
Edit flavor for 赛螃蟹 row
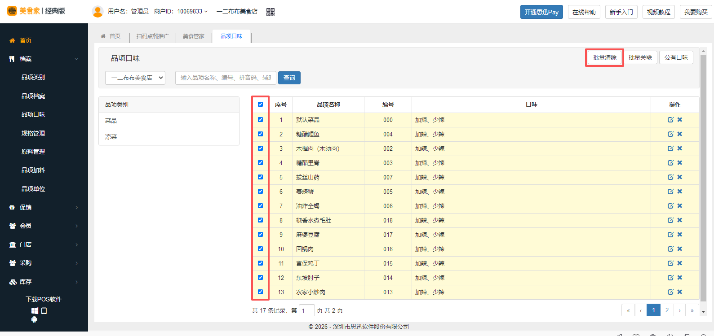coord(670,192)
